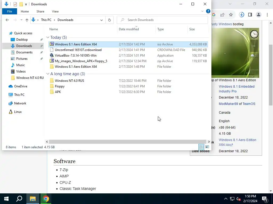Sort by the Size column header
The image size is (273, 204).
(192, 29)
